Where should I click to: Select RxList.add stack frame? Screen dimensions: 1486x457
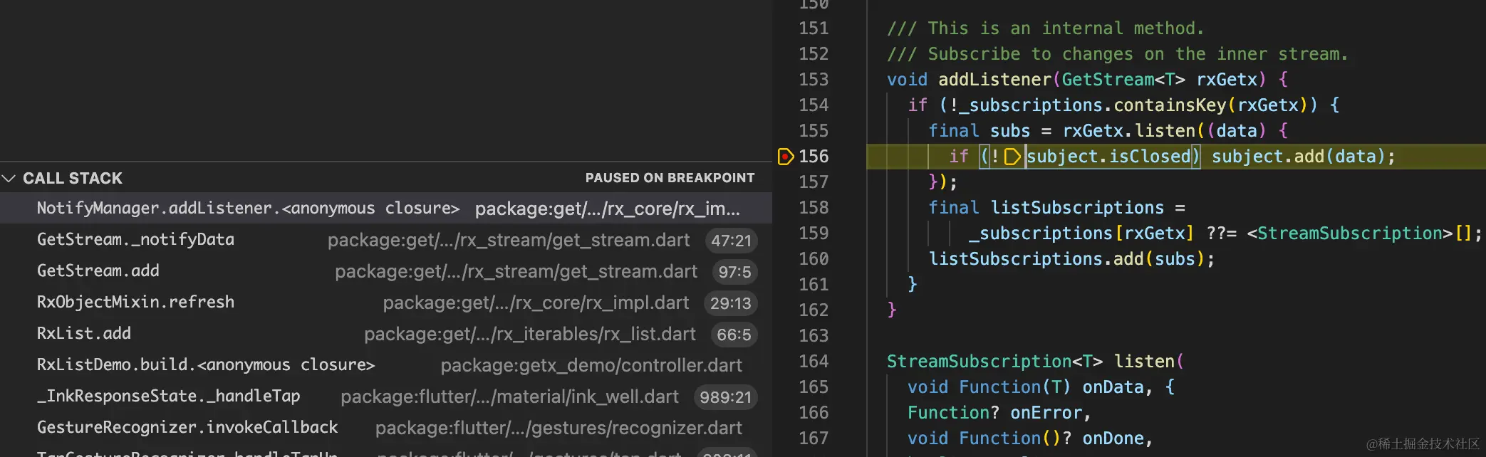(386, 334)
